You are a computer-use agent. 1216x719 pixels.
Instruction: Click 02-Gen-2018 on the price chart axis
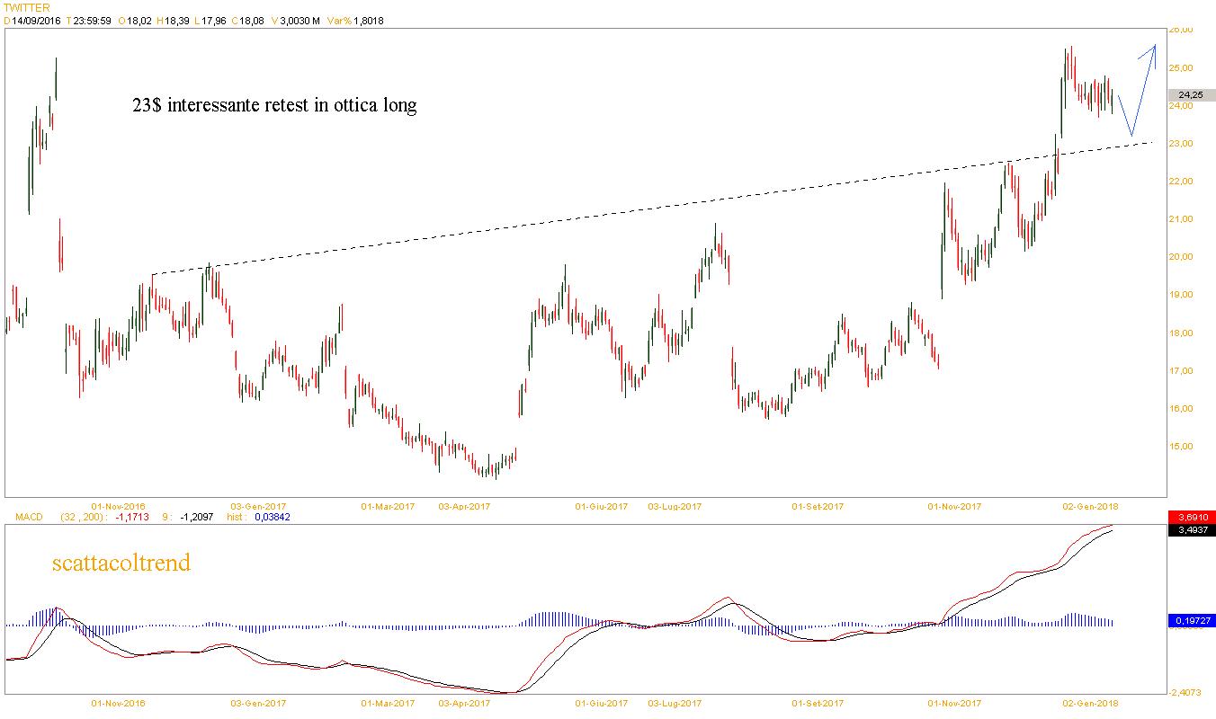tap(1091, 506)
